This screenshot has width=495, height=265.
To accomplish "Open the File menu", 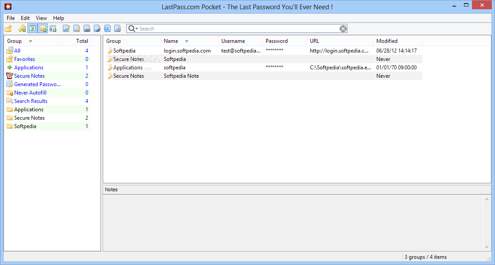I will pos(11,18).
